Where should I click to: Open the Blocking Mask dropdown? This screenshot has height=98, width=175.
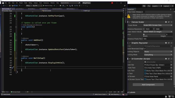[158, 55]
